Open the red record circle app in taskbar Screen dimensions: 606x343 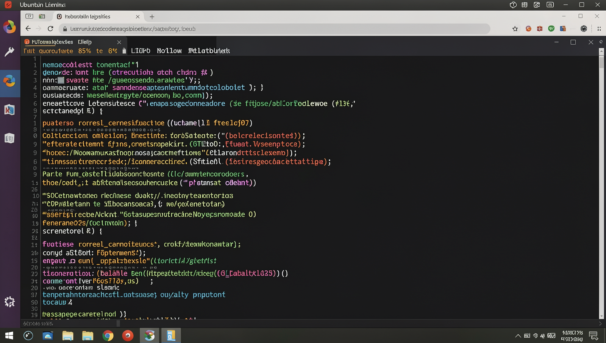tap(128, 335)
